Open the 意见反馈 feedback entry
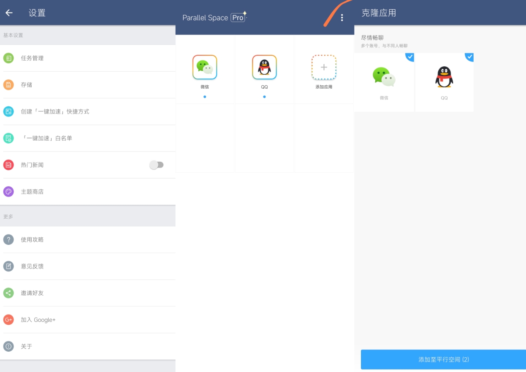Viewport: 526px width, 372px height. click(x=32, y=266)
